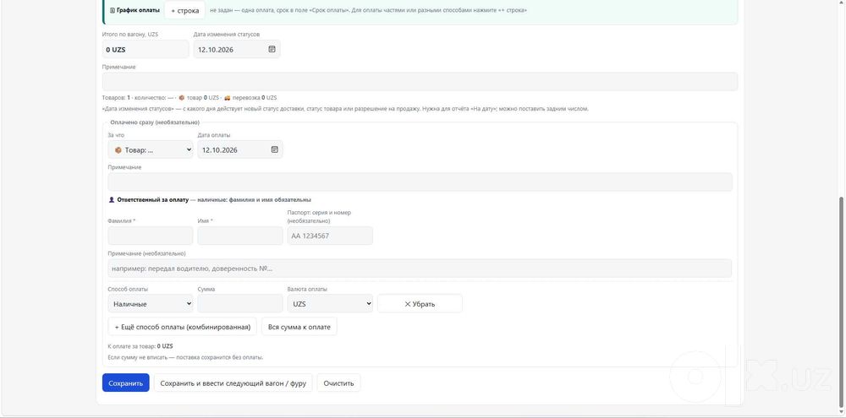Click note 'Если сумму не вписать' text

click(185, 358)
